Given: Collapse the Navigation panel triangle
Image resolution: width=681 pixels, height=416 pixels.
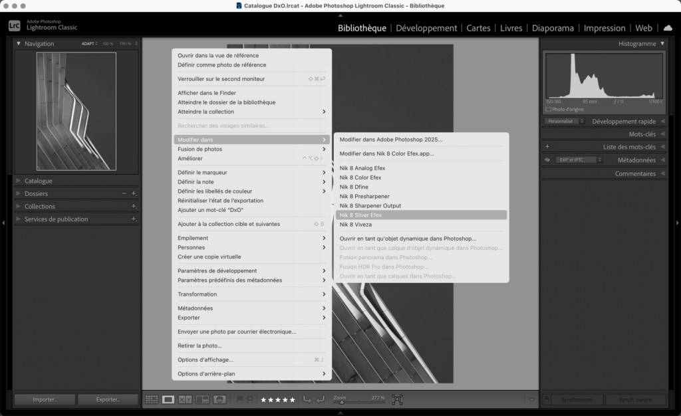Looking at the screenshot, I should click(18, 43).
